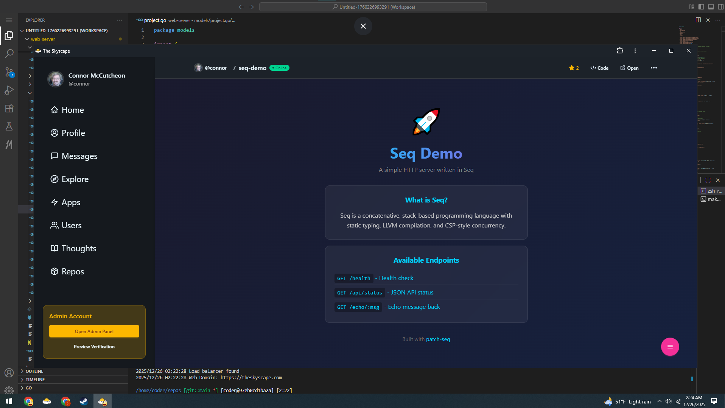Click the pink floating menu button
Screen dimensions: 725x408
point(670,347)
